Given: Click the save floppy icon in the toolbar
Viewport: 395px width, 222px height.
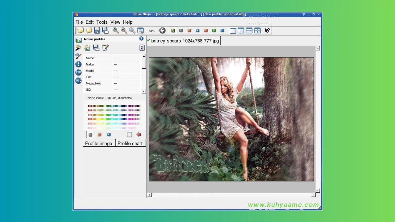Looking at the screenshot, I should [97, 31].
